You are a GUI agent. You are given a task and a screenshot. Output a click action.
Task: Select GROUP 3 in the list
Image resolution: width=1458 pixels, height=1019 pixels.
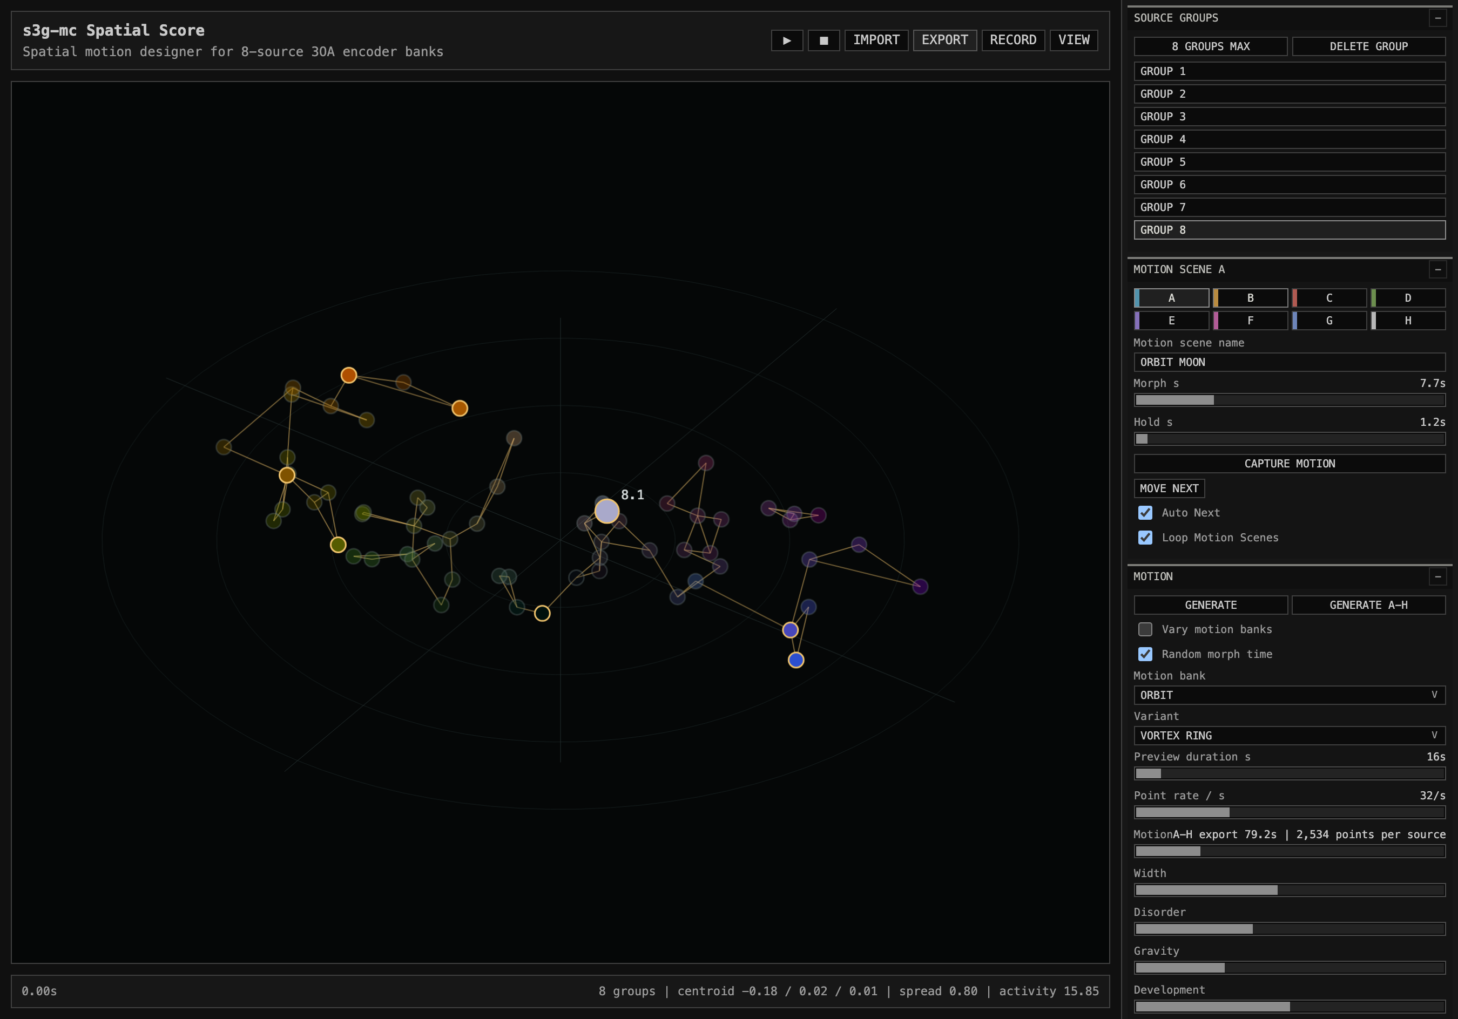(x=1290, y=117)
